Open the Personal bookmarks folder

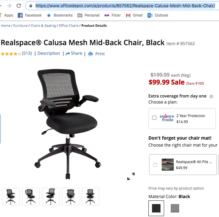pyautogui.click(x=88, y=15)
